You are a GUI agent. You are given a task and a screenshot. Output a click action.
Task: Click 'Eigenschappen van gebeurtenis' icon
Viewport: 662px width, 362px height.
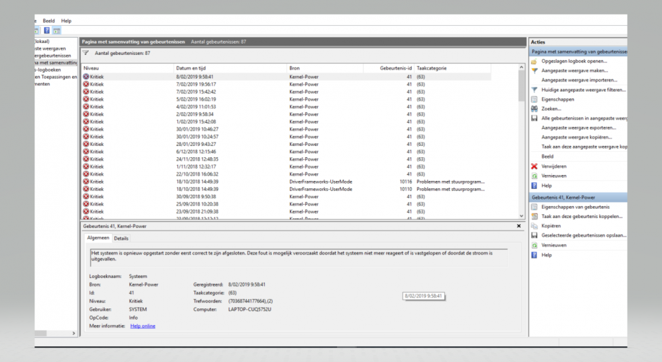click(534, 207)
